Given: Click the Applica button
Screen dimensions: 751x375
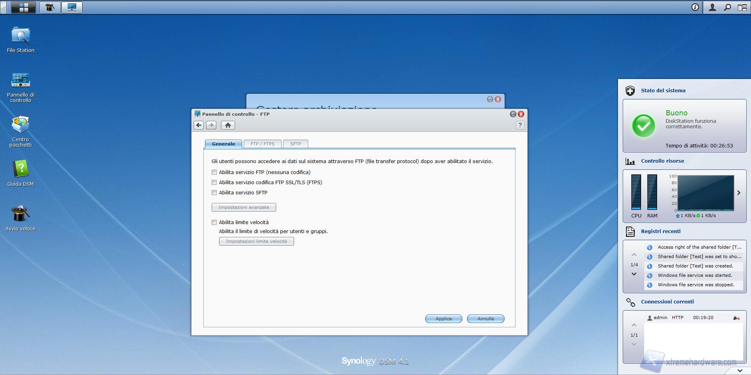Looking at the screenshot, I should (443, 319).
